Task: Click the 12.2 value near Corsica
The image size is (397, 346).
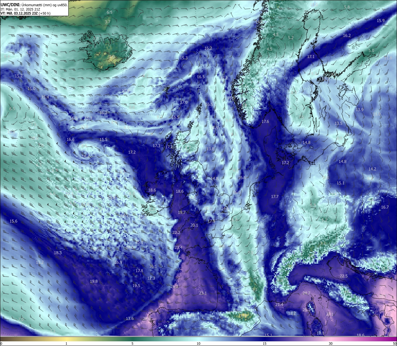Action: (x=292, y=313)
